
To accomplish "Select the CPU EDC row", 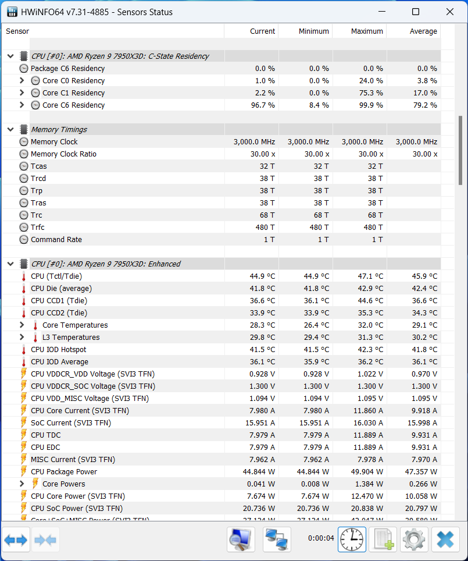I will click(222, 447).
